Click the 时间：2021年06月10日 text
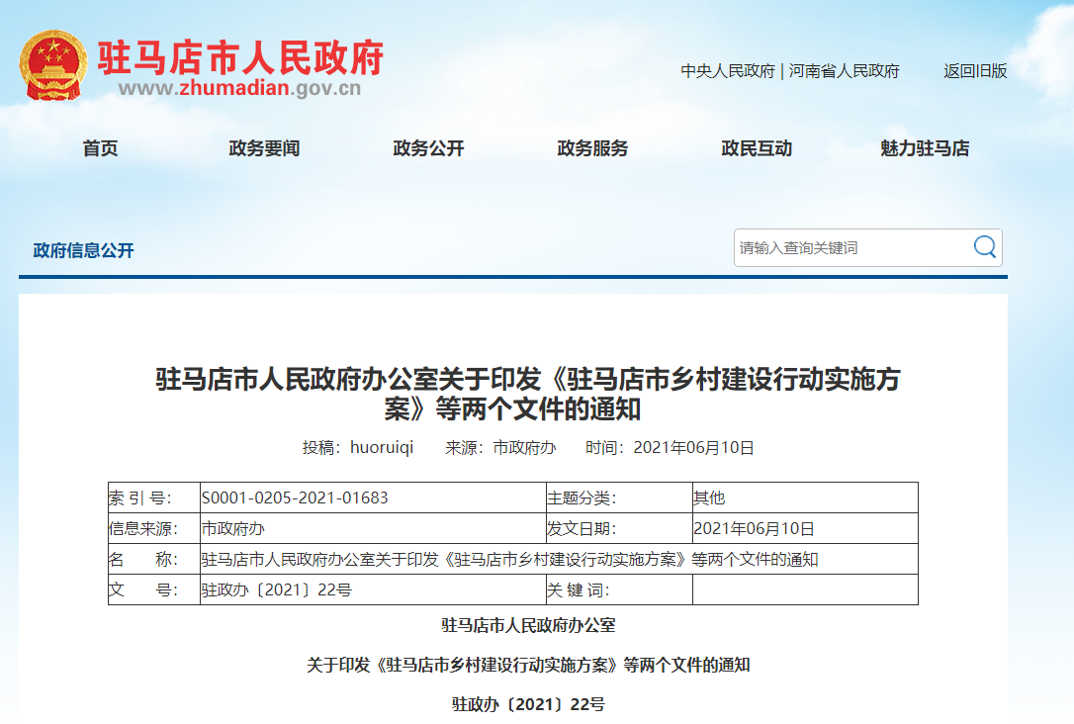This screenshot has height=724, width=1074. 670,448
